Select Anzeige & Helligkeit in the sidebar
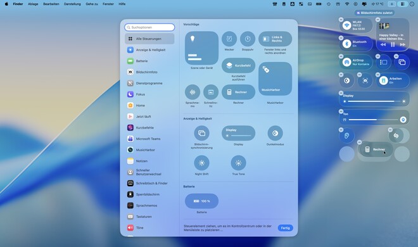The width and height of the screenshot is (418, 247). tap(149, 50)
